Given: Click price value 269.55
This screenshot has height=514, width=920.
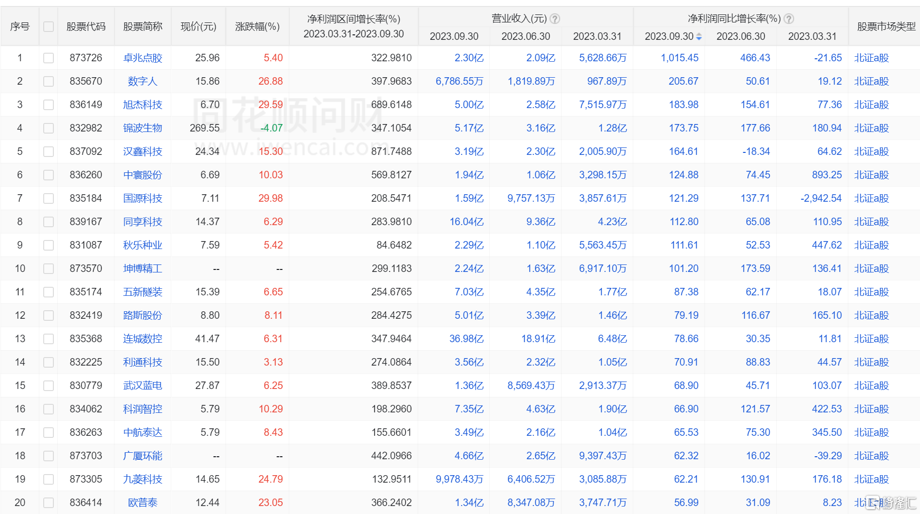Looking at the screenshot, I should [x=205, y=128].
